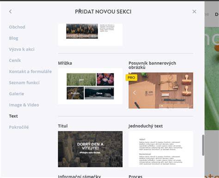Choose the Mřížka grid section template
219x178 pixels.
tap(90, 86)
